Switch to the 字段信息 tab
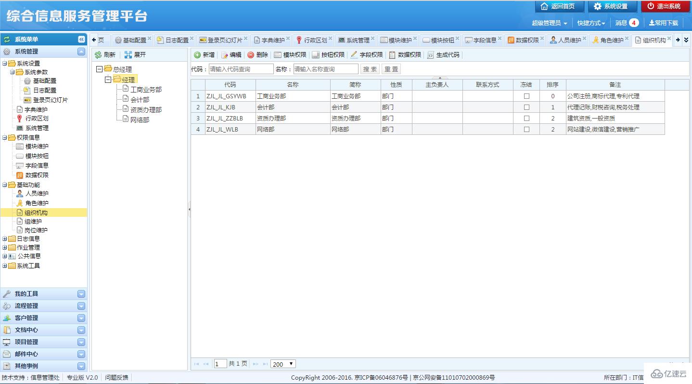 click(x=483, y=40)
